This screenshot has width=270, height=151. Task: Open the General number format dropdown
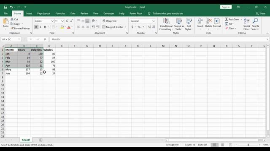154,21
